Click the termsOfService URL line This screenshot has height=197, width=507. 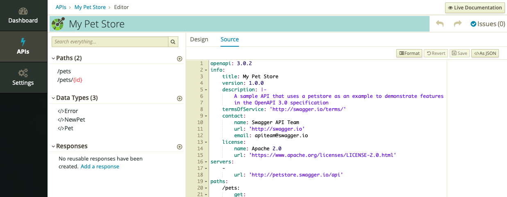coord(284,109)
